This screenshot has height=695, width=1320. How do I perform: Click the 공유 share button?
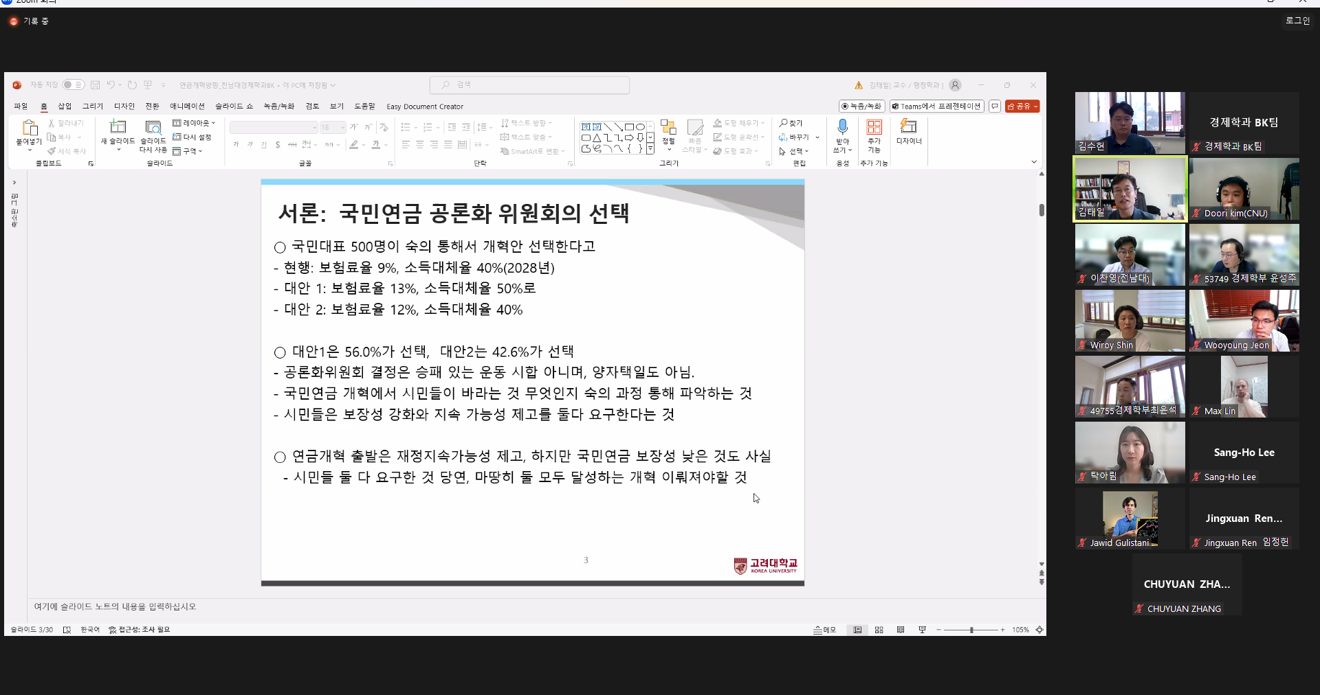tap(1022, 106)
